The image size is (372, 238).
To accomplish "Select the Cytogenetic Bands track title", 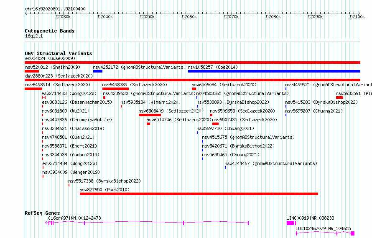I will [x=50, y=31].
